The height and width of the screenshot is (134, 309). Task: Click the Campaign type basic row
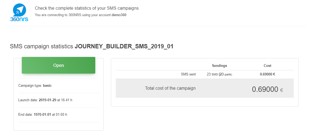click(x=35, y=86)
